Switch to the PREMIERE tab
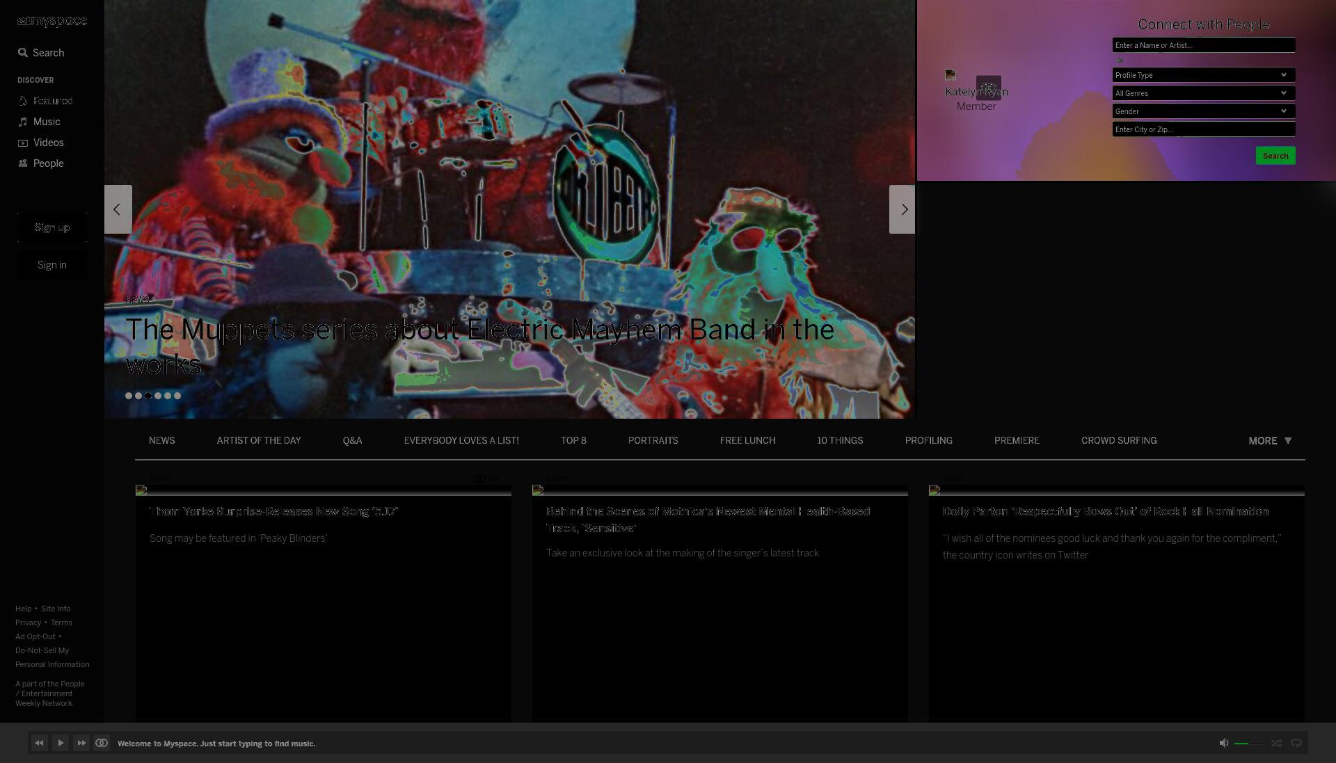 tap(1017, 441)
